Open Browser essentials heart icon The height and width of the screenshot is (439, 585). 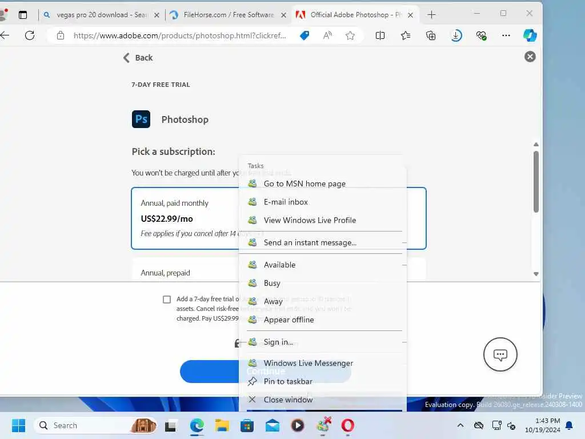[x=481, y=35]
